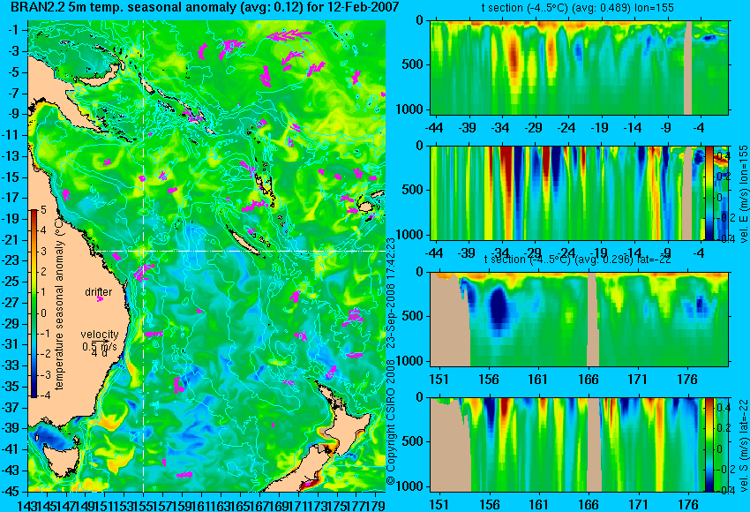Click the '23-Sep-2008 17:42:23' timestamp
This screenshot has width=750, height=512.
391,295
